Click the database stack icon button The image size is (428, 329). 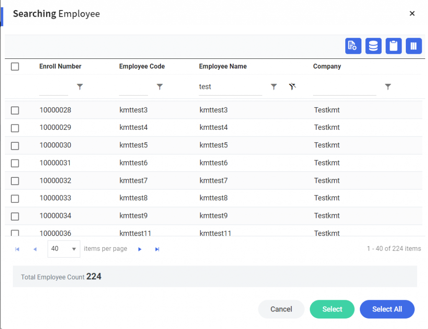coord(373,46)
